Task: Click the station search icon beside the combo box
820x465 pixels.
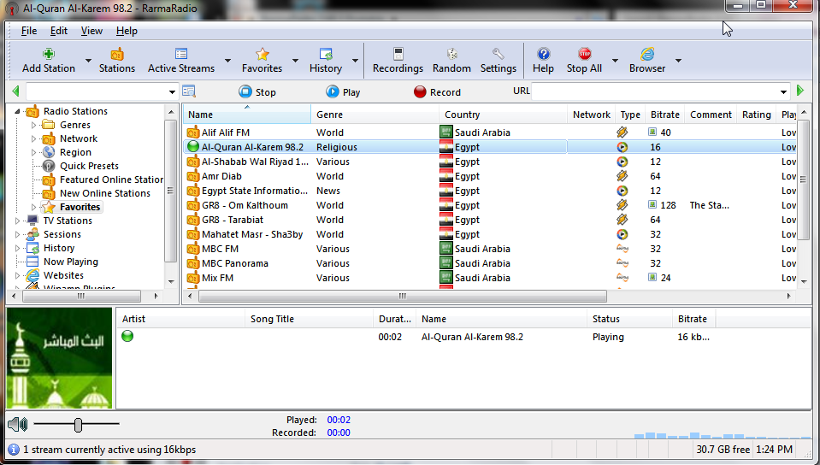Action: (188, 91)
